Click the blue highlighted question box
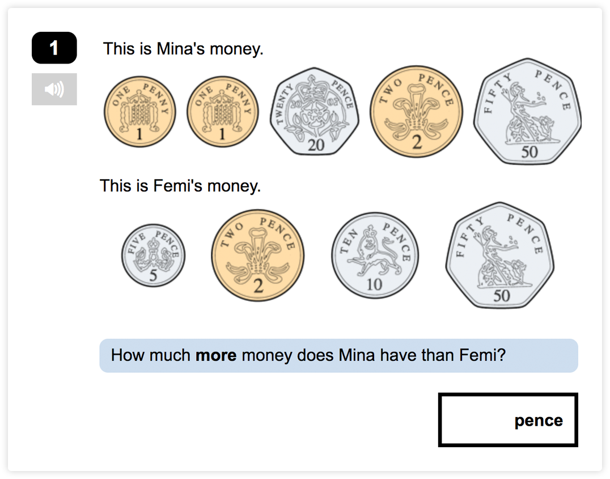 click(338, 355)
